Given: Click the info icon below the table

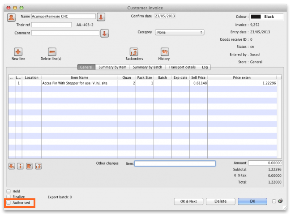Looking at the screenshot, I should 20,167.
